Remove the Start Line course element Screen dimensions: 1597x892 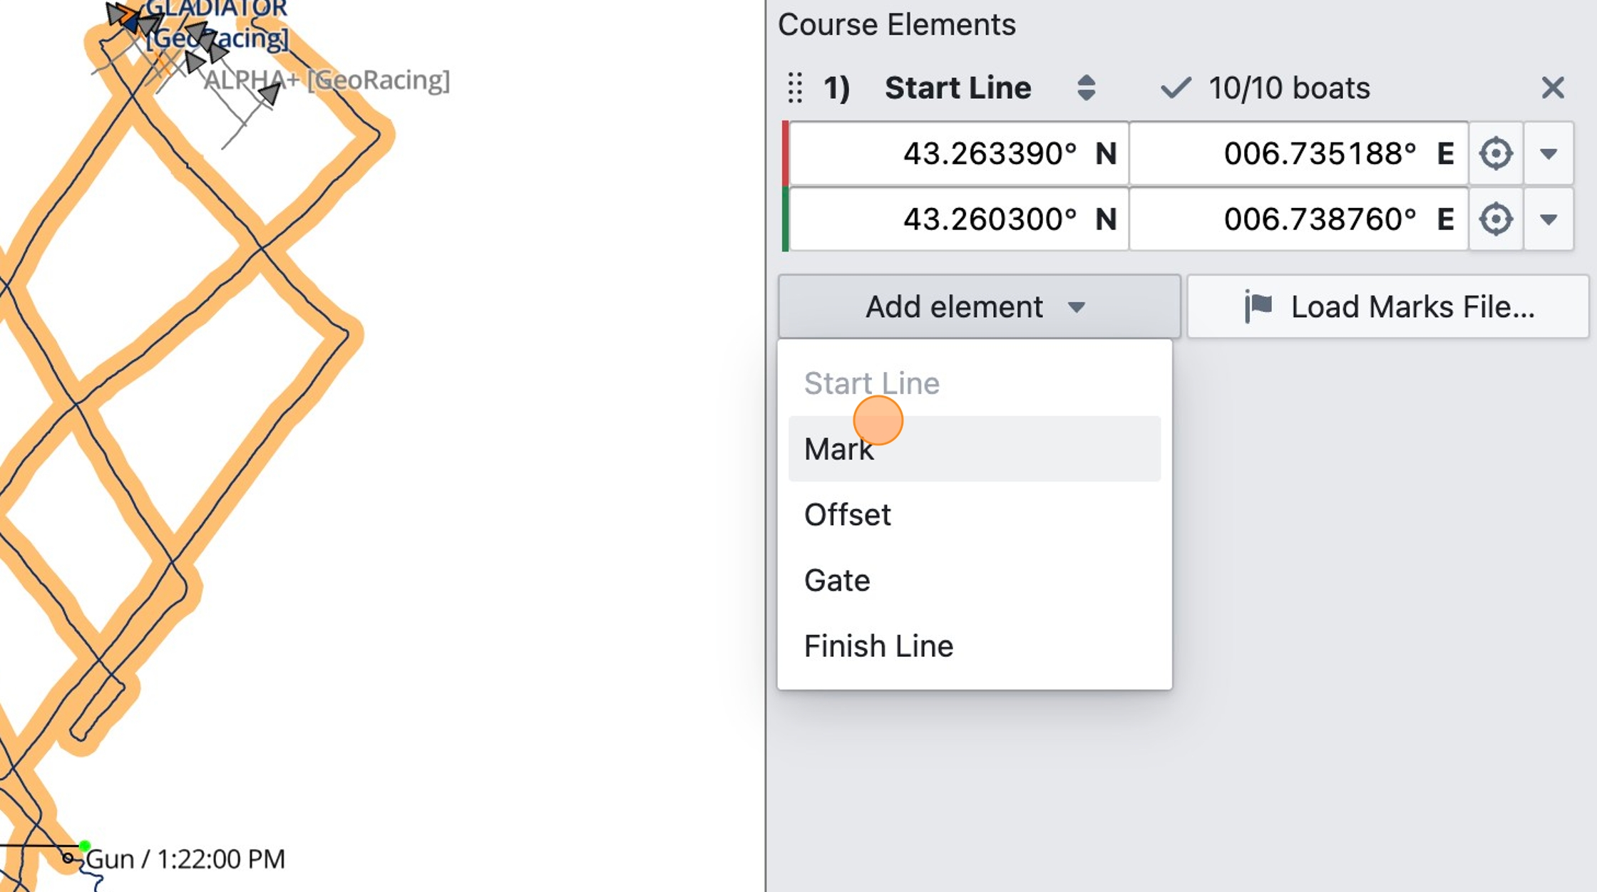(x=1552, y=88)
